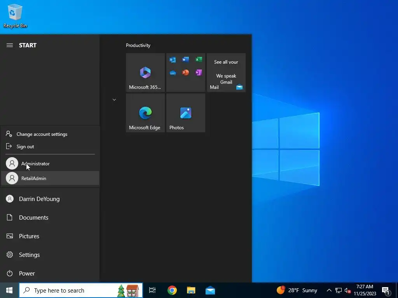Image resolution: width=398 pixels, height=298 pixels.
Task: Open the Power options
Action: [x=50, y=273]
